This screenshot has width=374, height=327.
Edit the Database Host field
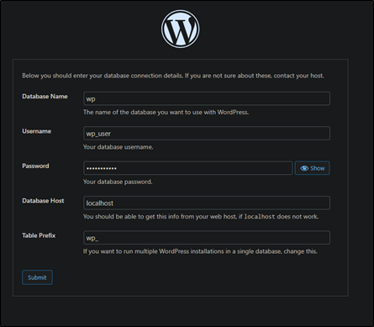(207, 203)
